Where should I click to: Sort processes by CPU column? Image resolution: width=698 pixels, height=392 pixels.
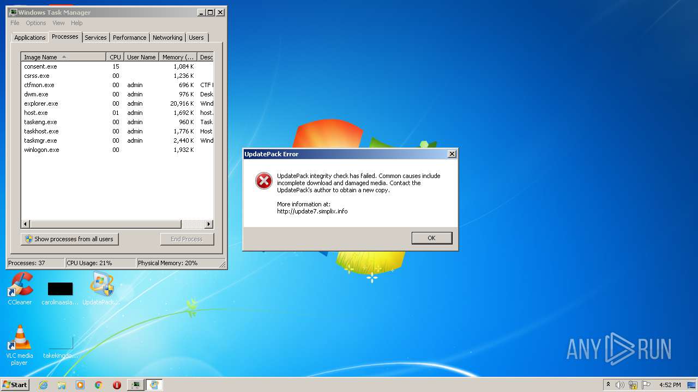115,57
